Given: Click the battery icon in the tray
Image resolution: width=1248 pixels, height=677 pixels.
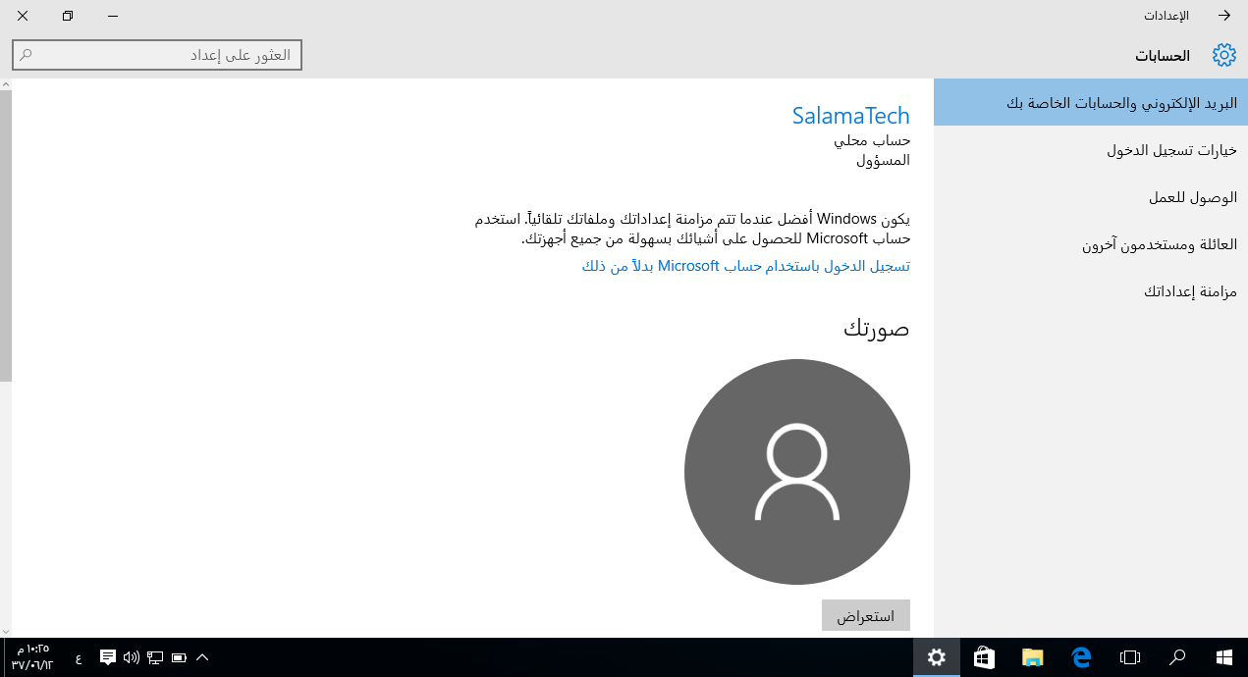Looking at the screenshot, I should coord(180,657).
